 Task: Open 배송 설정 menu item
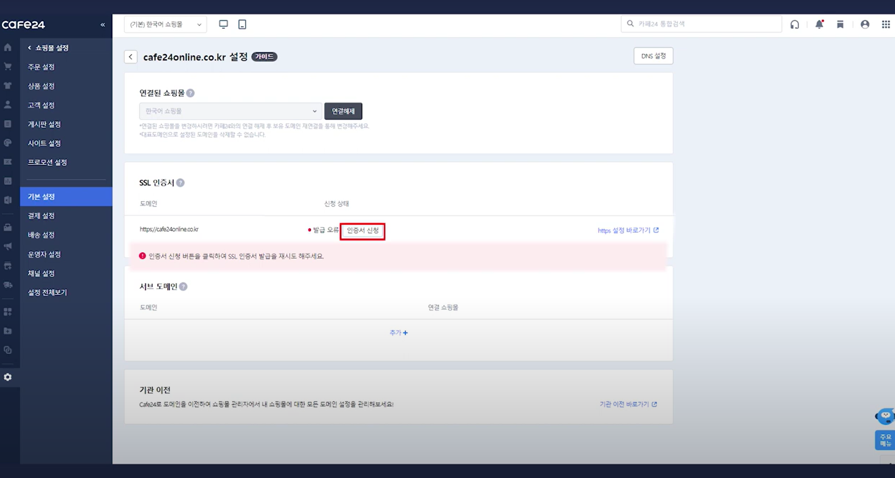(x=41, y=235)
